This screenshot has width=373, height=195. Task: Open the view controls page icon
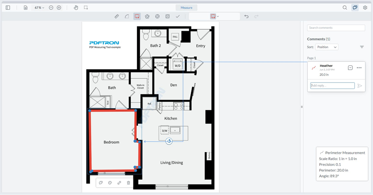25,8
